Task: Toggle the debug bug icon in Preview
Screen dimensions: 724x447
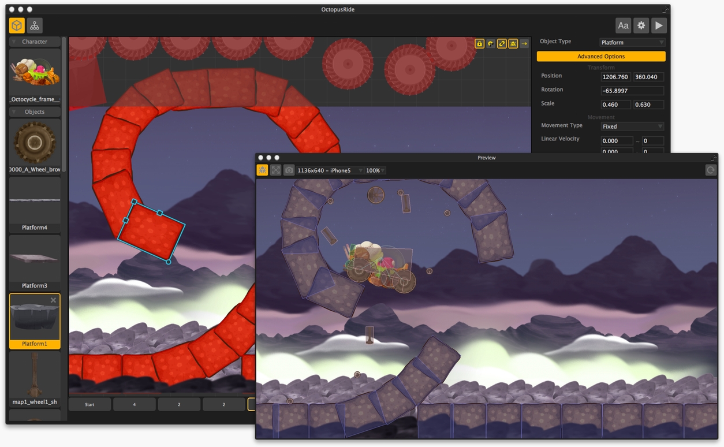Action: [x=262, y=170]
